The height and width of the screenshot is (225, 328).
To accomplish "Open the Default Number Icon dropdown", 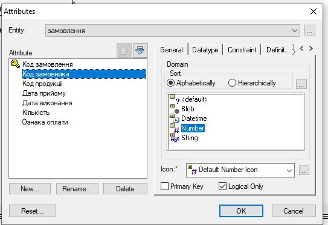I will coord(240,170).
